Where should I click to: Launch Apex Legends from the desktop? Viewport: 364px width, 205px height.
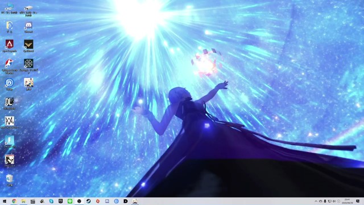(x=10, y=46)
